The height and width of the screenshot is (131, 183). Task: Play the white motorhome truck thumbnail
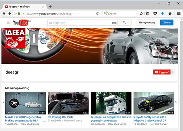coord(111,103)
